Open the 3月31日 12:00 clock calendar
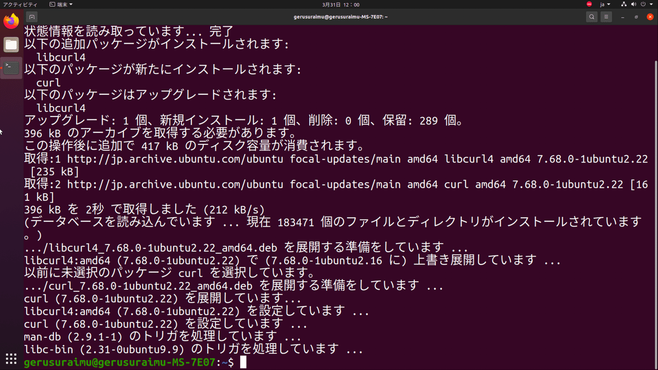Screen dimensions: 658x370 click(341, 4)
